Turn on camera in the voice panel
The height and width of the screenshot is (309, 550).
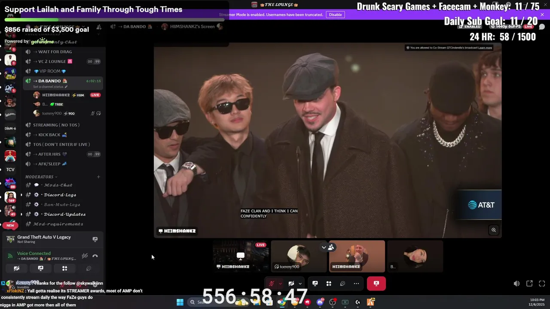pyautogui.click(x=16, y=268)
